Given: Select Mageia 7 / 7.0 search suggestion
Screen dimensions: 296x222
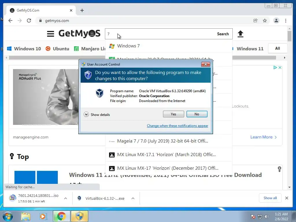Looking at the screenshot, I should click(169, 141).
